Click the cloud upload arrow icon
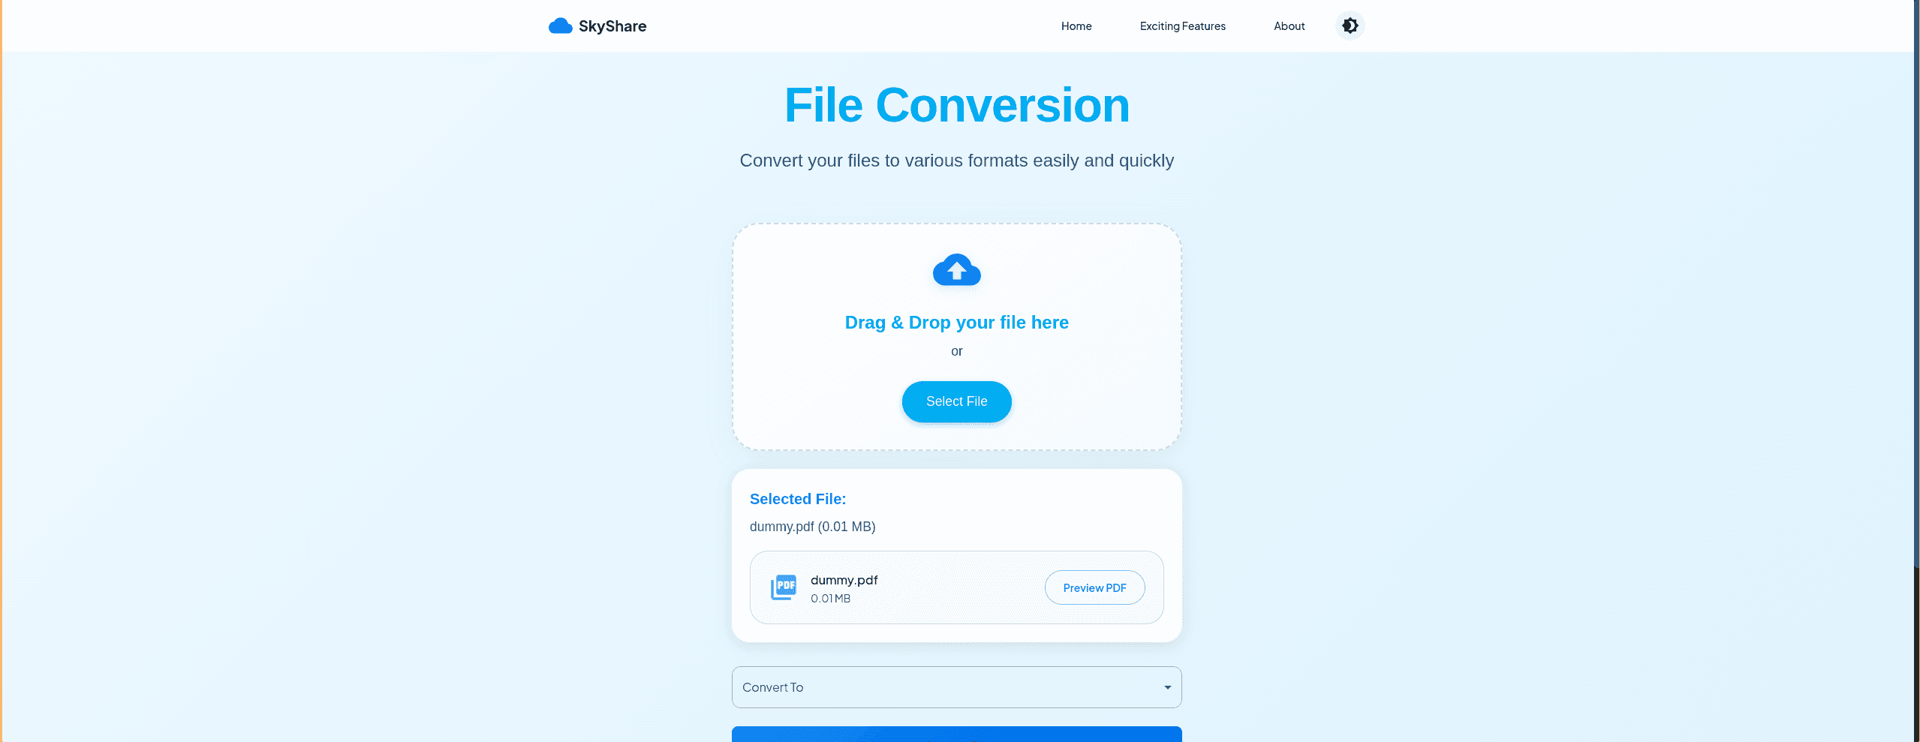The width and height of the screenshot is (1920, 742). pos(956,270)
